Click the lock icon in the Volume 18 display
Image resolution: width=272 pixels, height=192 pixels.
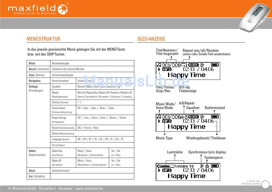click(x=207, y=166)
